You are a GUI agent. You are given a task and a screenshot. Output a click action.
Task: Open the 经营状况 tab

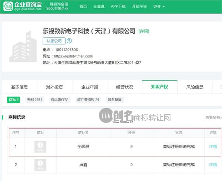tap(125, 87)
